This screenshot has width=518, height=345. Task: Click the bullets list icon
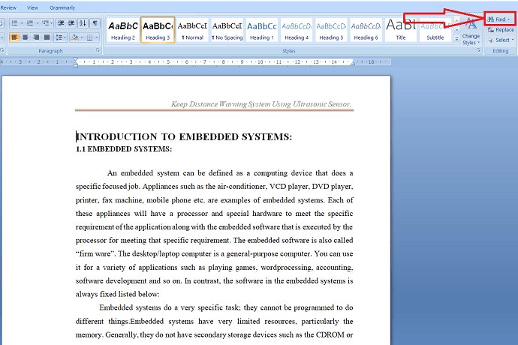(14, 23)
